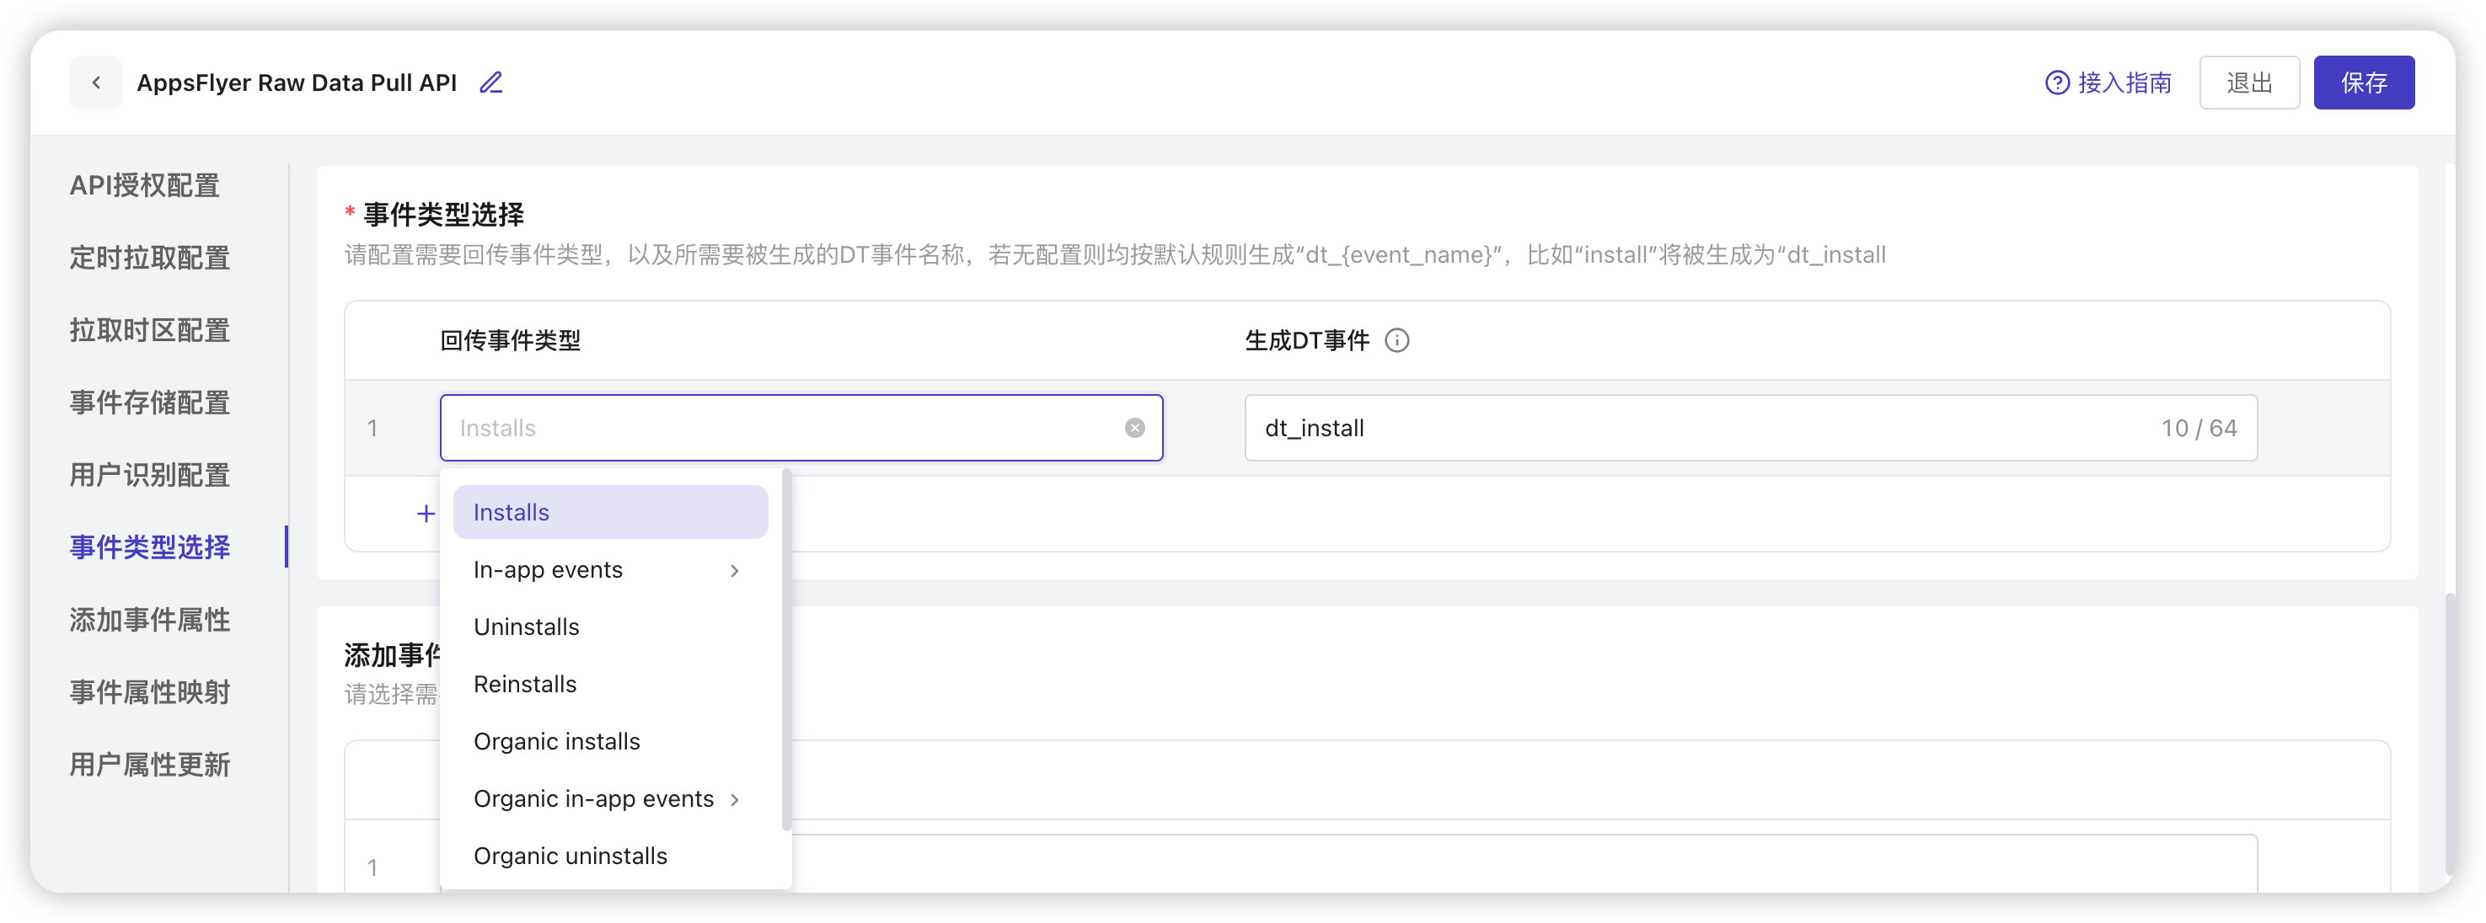
Task: Add a new event row with the plus icon
Action: click(x=425, y=513)
